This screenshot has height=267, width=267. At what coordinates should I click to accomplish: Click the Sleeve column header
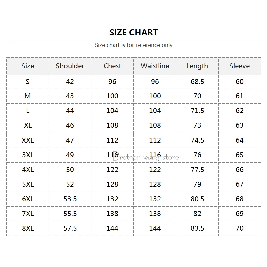[x=240, y=66]
